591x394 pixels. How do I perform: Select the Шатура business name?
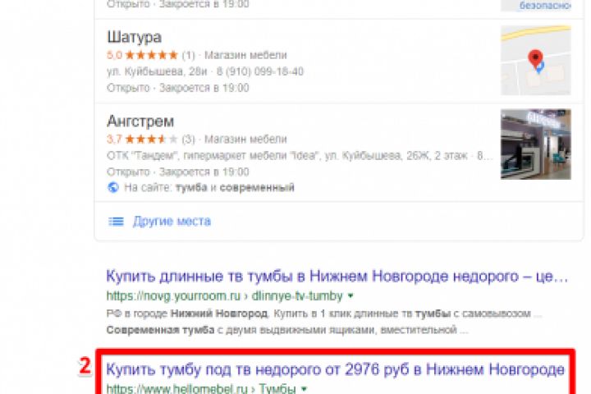pyautogui.click(x=134, y=37)
